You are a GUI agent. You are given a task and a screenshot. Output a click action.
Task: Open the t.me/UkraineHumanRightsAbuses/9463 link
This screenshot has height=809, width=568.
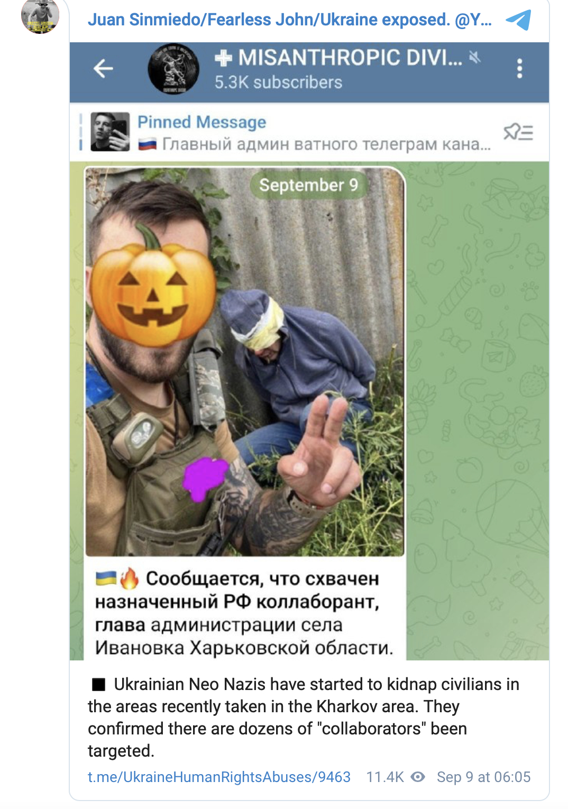(x=219, y=777)
